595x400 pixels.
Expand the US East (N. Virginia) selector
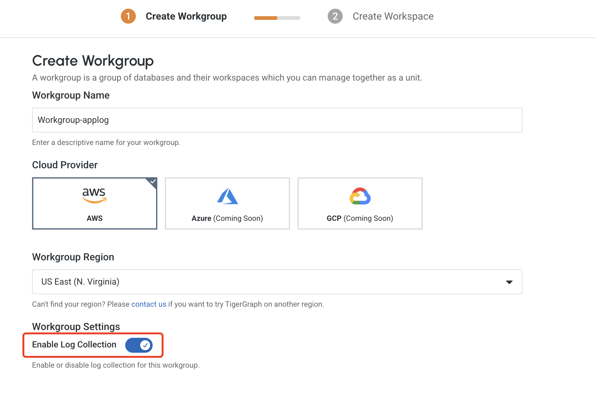[277, 282]
